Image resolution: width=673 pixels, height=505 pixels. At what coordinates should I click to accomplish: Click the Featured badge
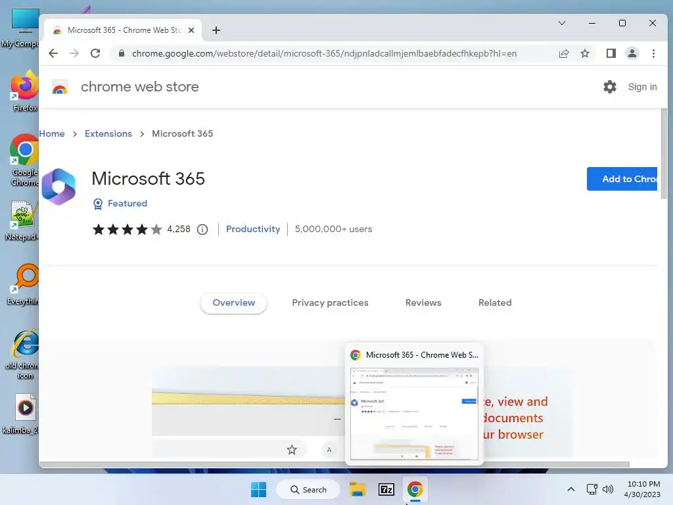(120, 204)
